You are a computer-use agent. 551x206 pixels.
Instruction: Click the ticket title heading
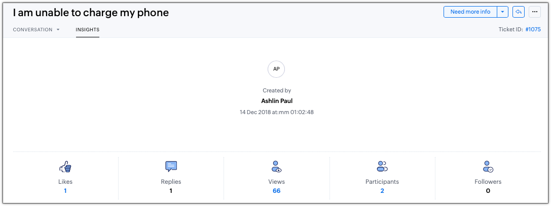click(x=91, y=13)
